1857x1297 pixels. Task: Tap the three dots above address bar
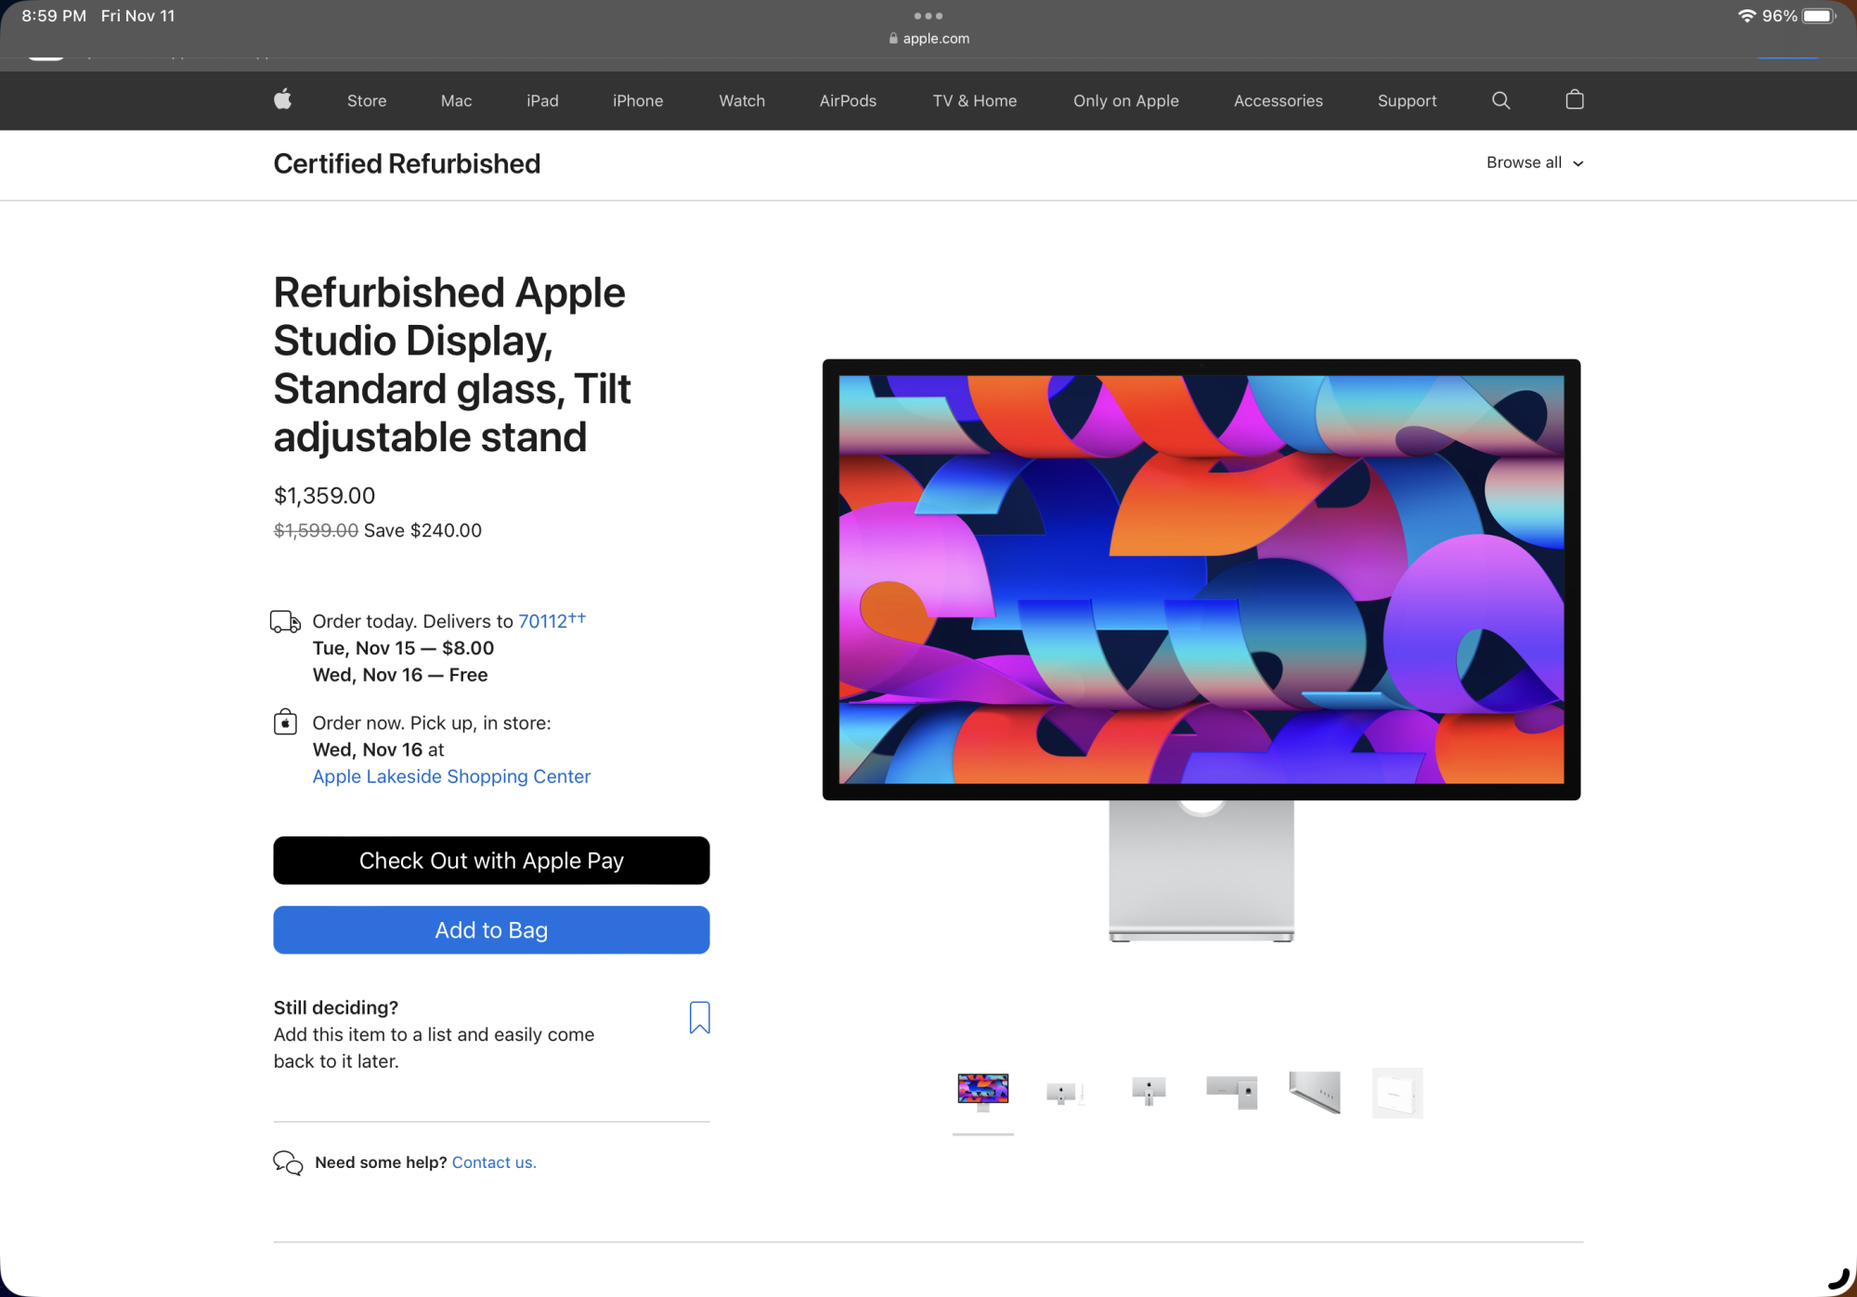pyautogui.click(x=928, y=16)
